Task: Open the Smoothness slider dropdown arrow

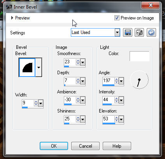Action: point(82,63)
